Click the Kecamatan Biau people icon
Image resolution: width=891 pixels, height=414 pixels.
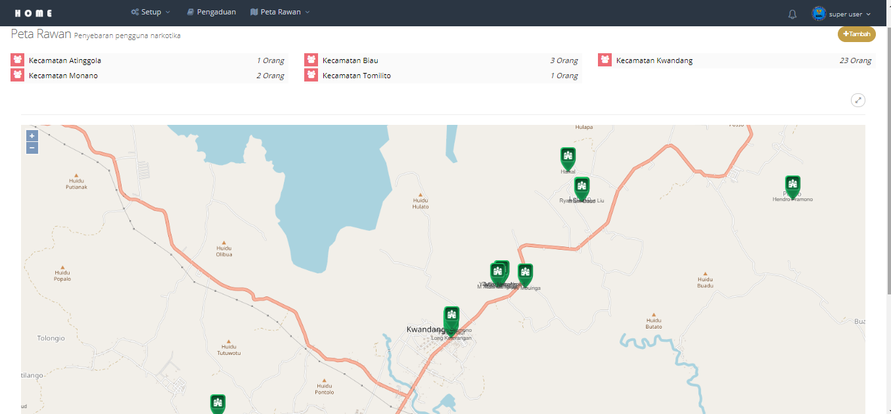tap(311, 60)
